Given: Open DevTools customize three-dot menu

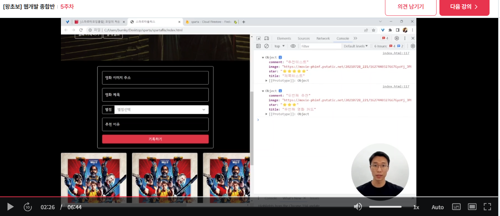Looking at the screenshot, I should 405,38.
